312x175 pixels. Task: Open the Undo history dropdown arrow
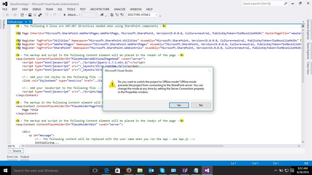tap(51, 15)
